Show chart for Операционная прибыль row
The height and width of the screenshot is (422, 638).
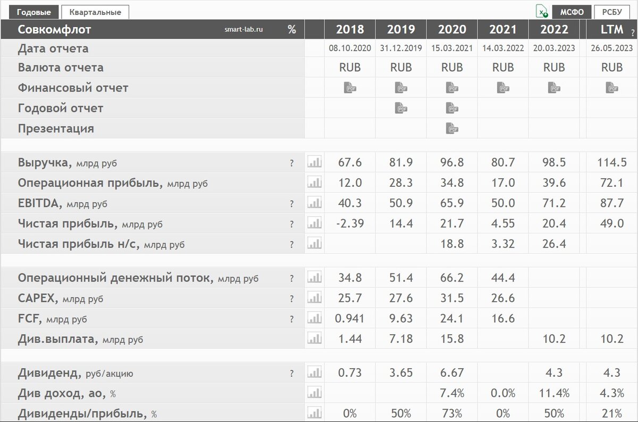click(x=315, y=183)
